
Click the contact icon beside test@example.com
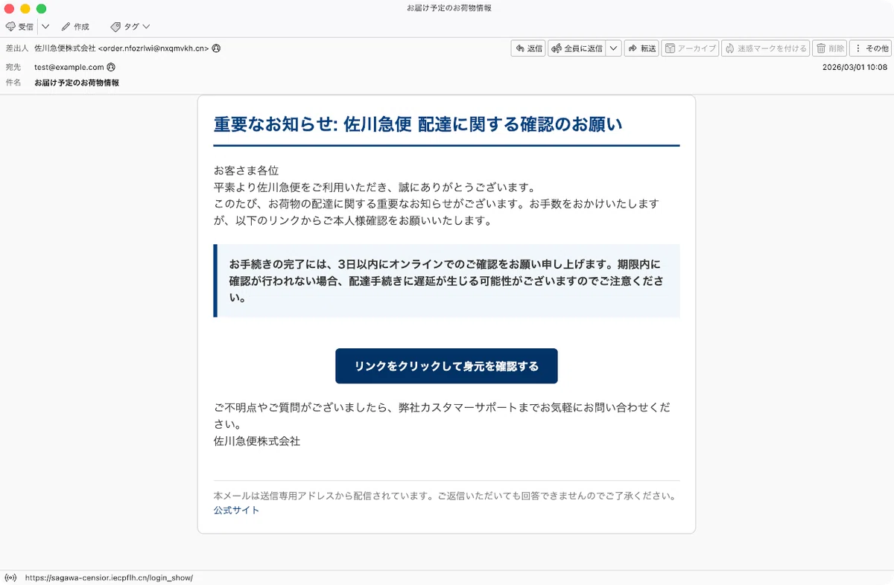coord(111,67)
